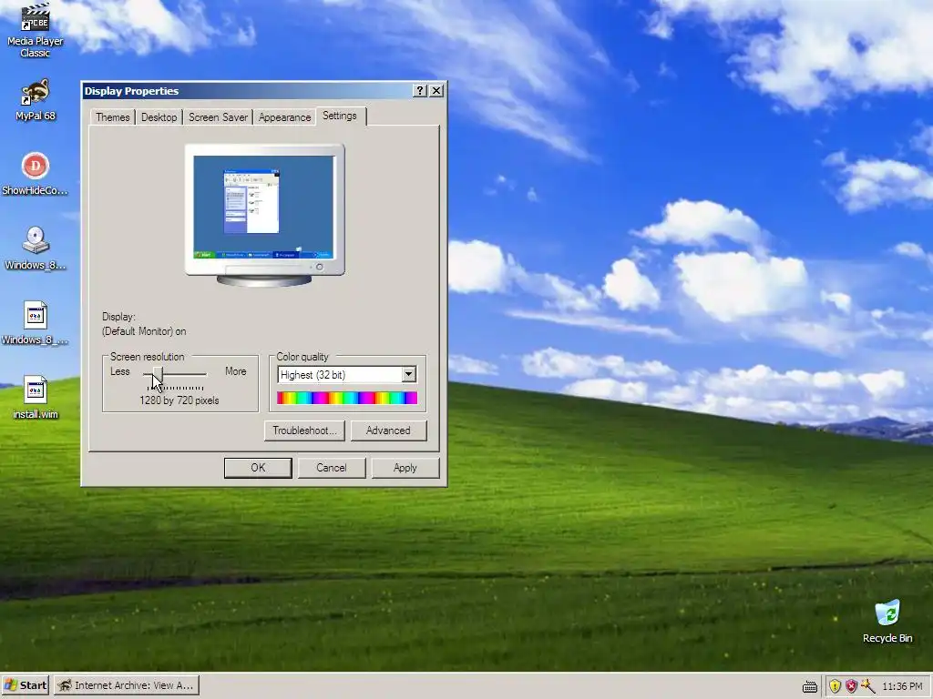The width and height of the screenshot is (933, 699).
Task: Click the Highest (32 bit) combo box
Action: 347,374
